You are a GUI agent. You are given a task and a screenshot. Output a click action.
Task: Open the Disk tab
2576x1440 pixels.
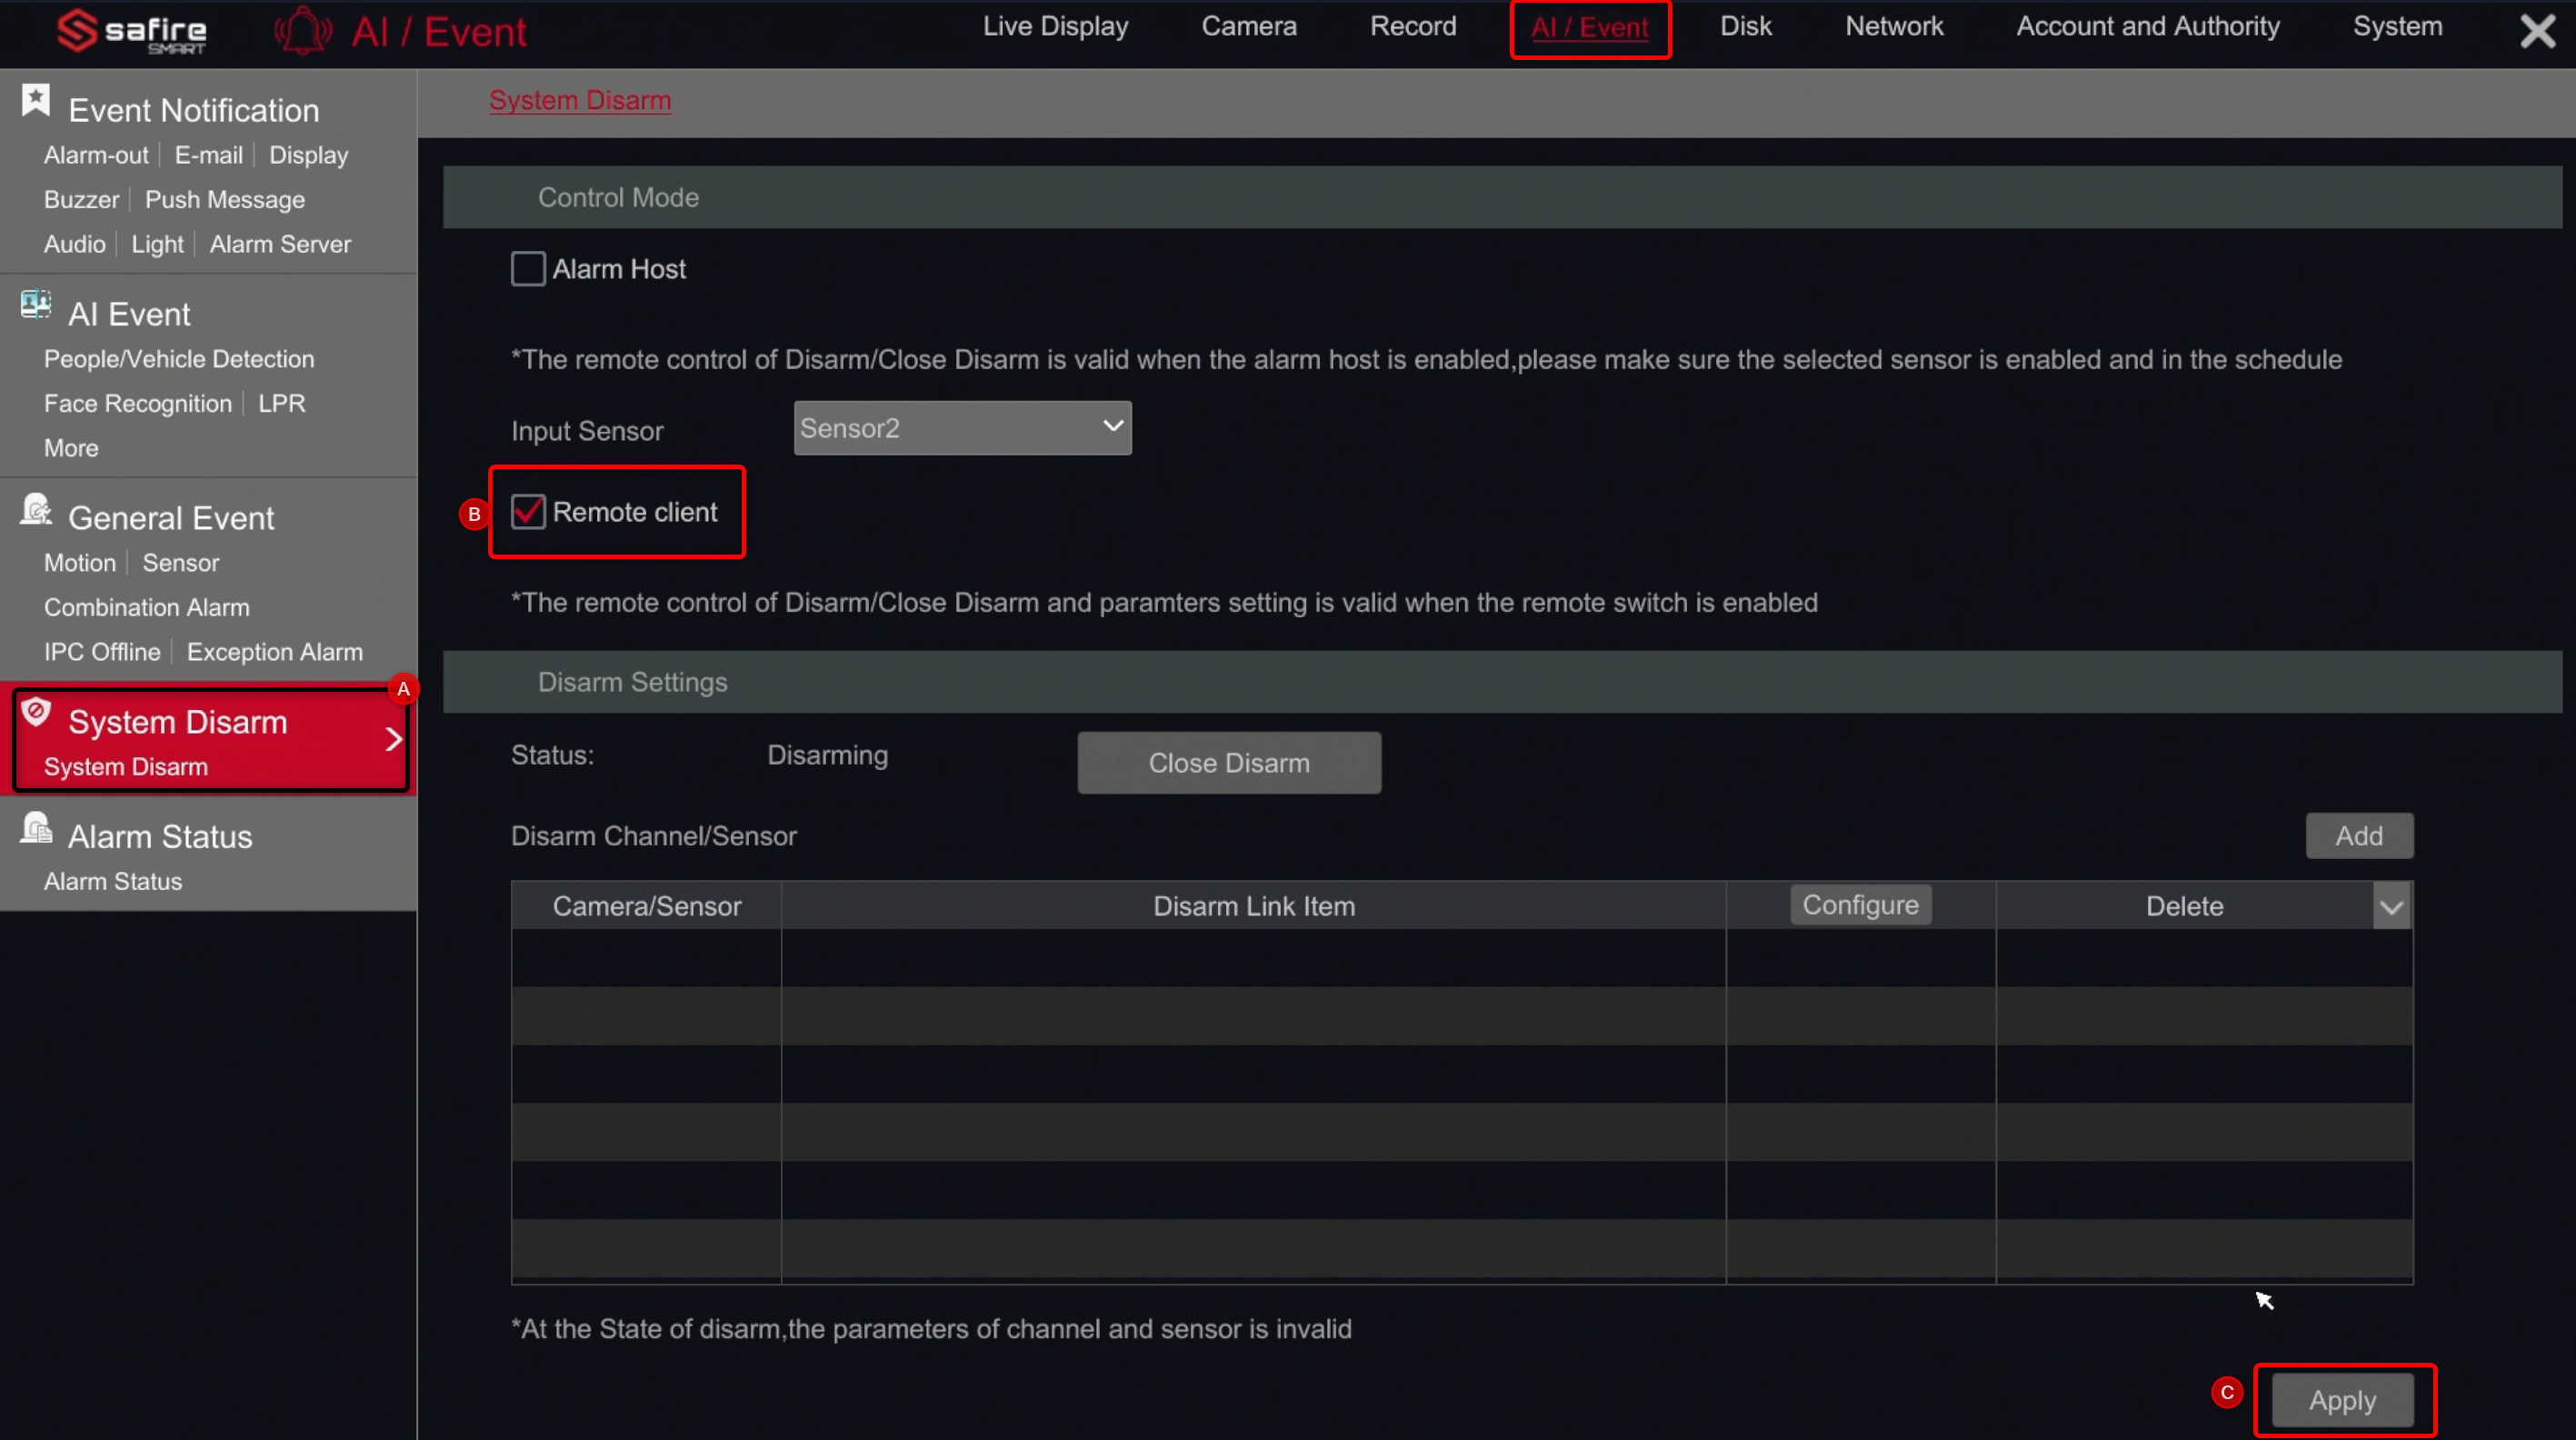1746,27
